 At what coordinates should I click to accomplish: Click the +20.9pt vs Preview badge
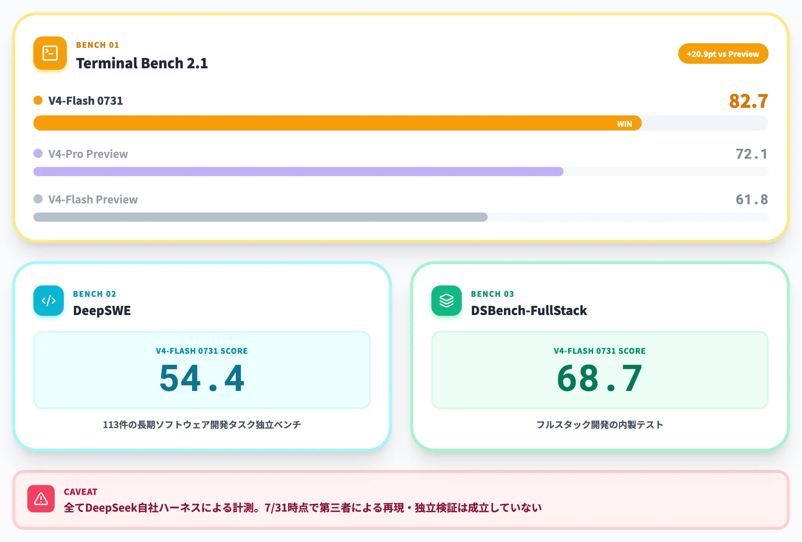[723, 54]
